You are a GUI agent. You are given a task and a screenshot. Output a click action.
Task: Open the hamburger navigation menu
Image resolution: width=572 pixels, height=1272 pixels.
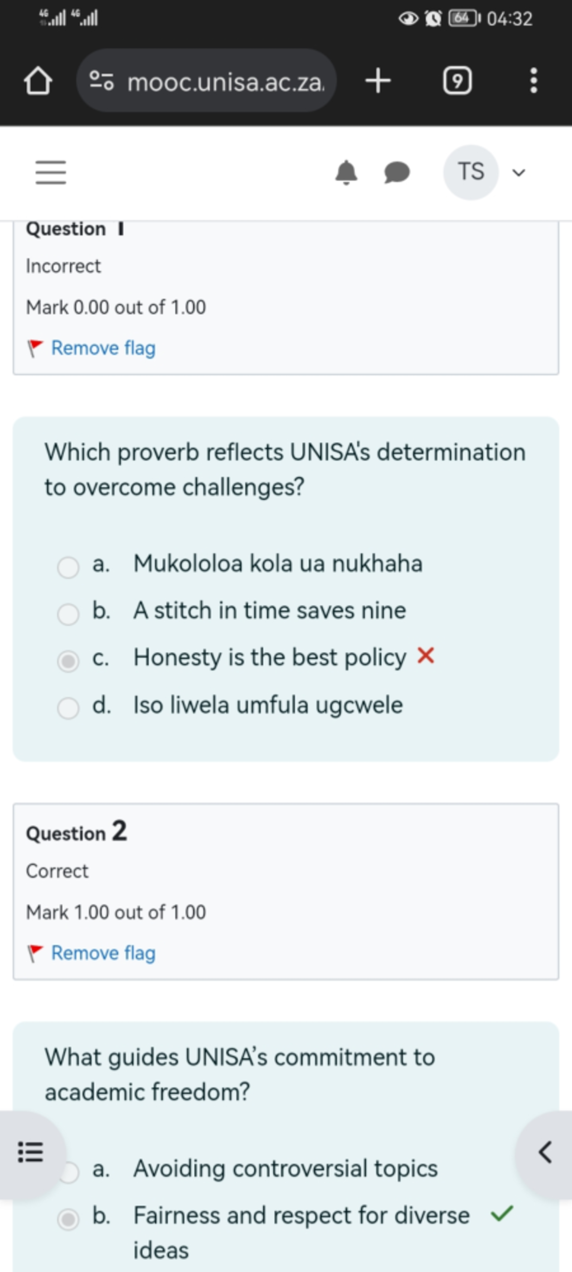[x=51, y=172]
